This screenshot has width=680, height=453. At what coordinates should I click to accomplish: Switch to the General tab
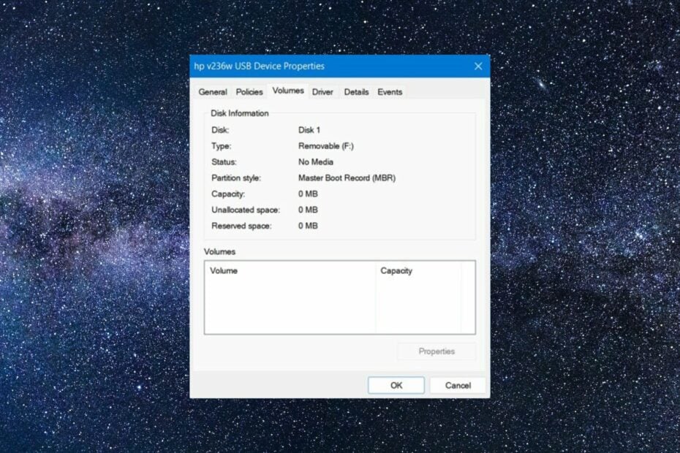point(213,91)
